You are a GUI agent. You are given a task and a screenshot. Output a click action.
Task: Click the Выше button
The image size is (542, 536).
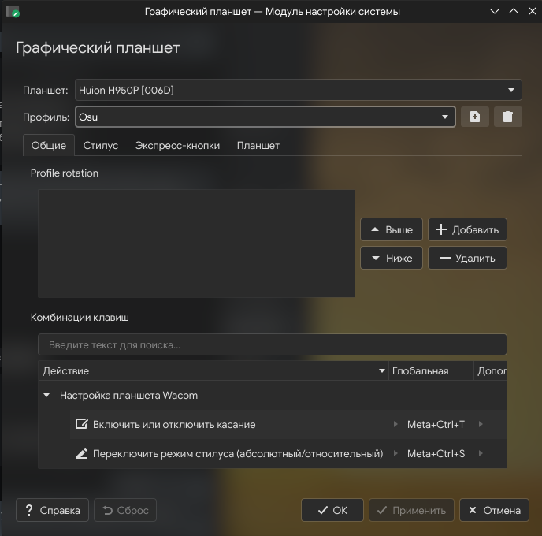tap(392, 229)
